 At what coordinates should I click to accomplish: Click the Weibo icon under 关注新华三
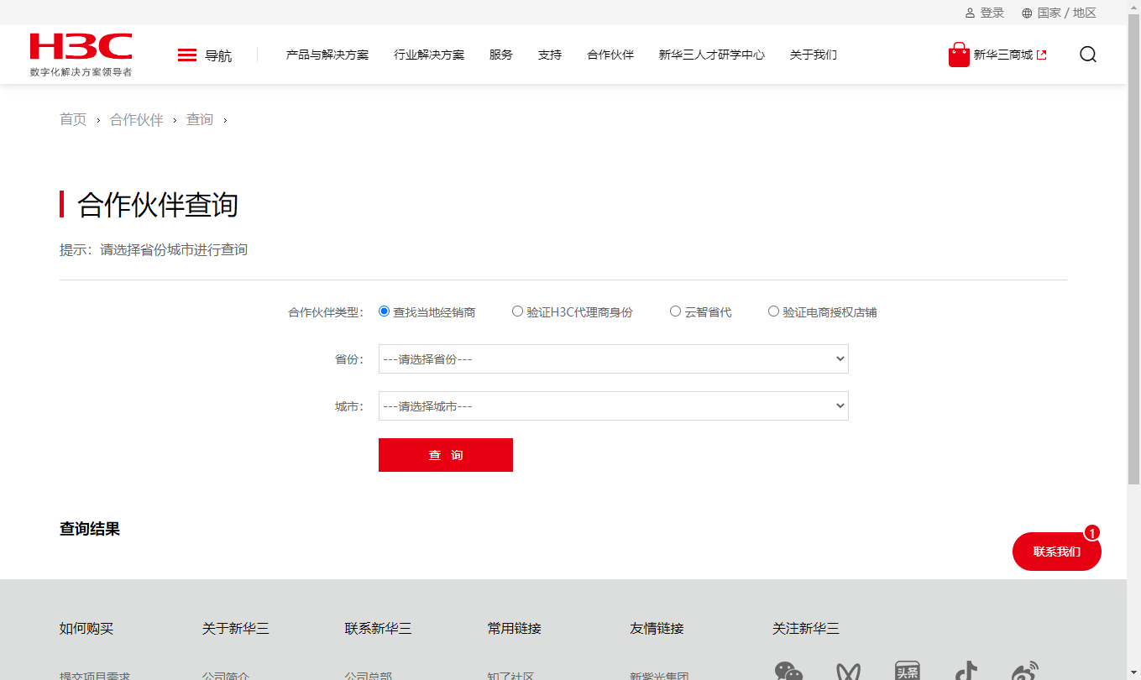click(x=1025, y=672)
